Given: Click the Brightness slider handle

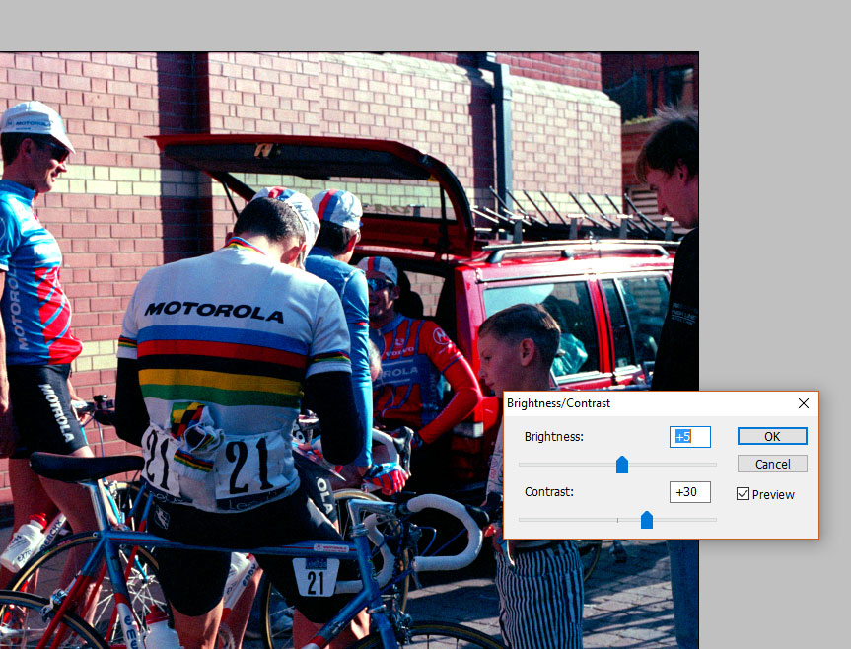Looking at the screenshot, I should point(622,465).
